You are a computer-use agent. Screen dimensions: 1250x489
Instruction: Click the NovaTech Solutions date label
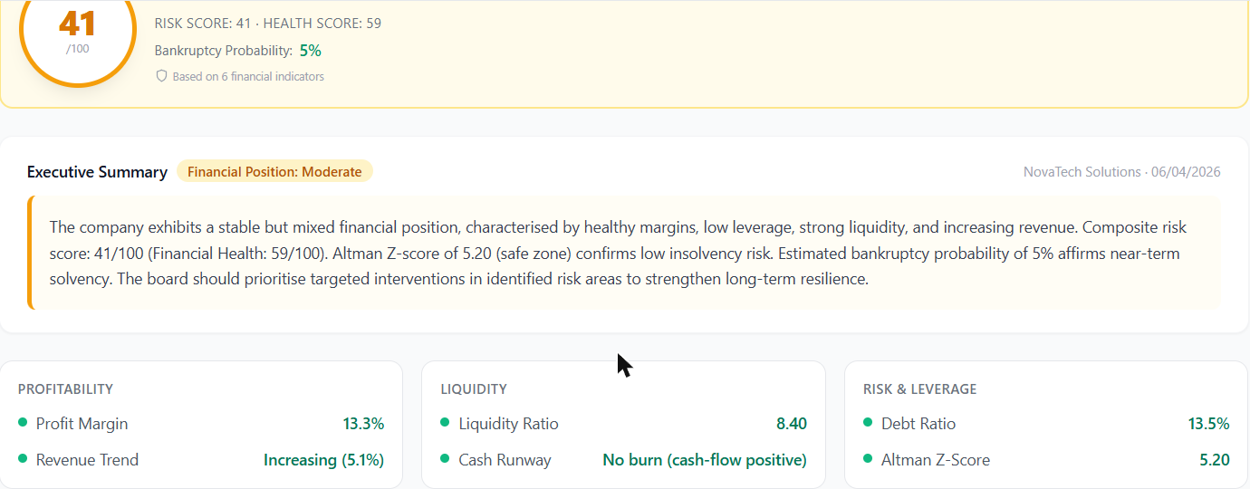coord(1121,172)
